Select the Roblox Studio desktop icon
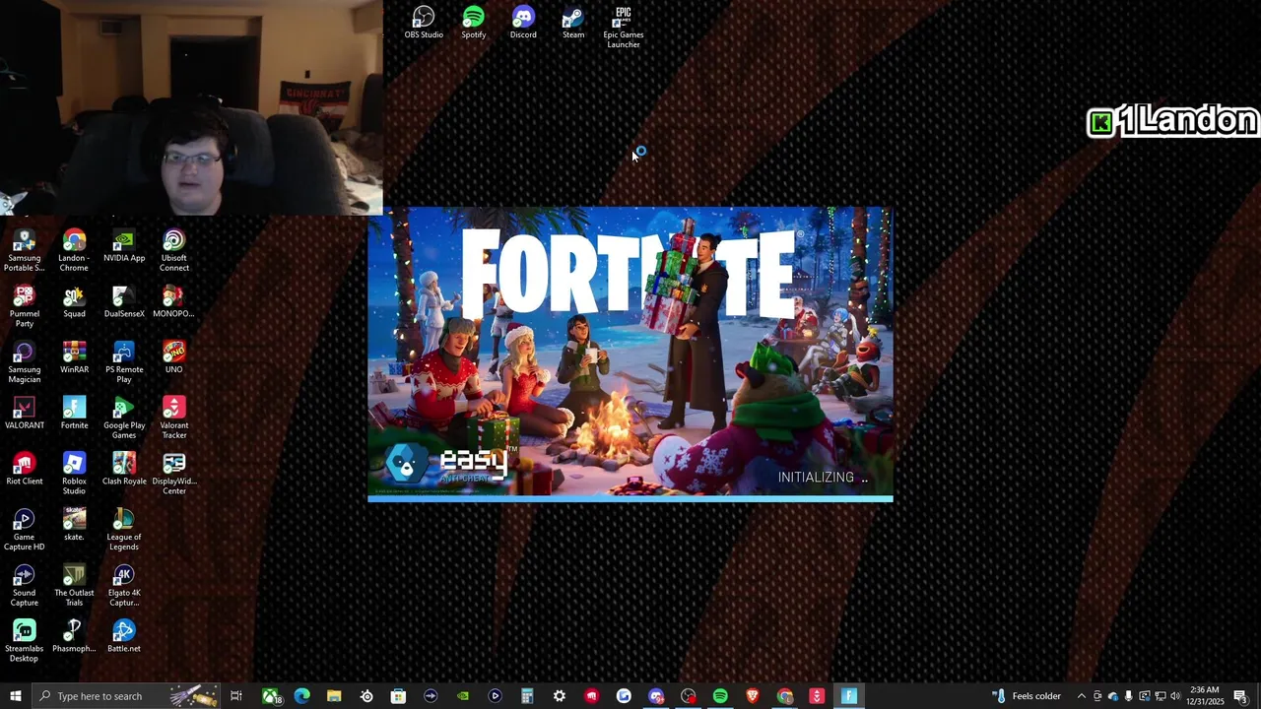1261x709 pixels. click(74, 475)
